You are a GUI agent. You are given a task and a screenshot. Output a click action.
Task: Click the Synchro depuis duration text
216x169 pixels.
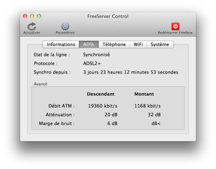tap(131, 72)
